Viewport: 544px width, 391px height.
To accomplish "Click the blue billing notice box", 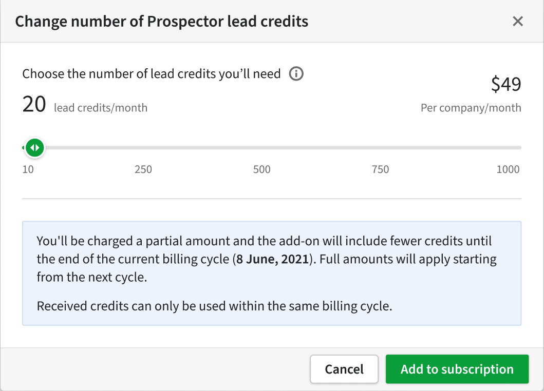I will 272,273.
